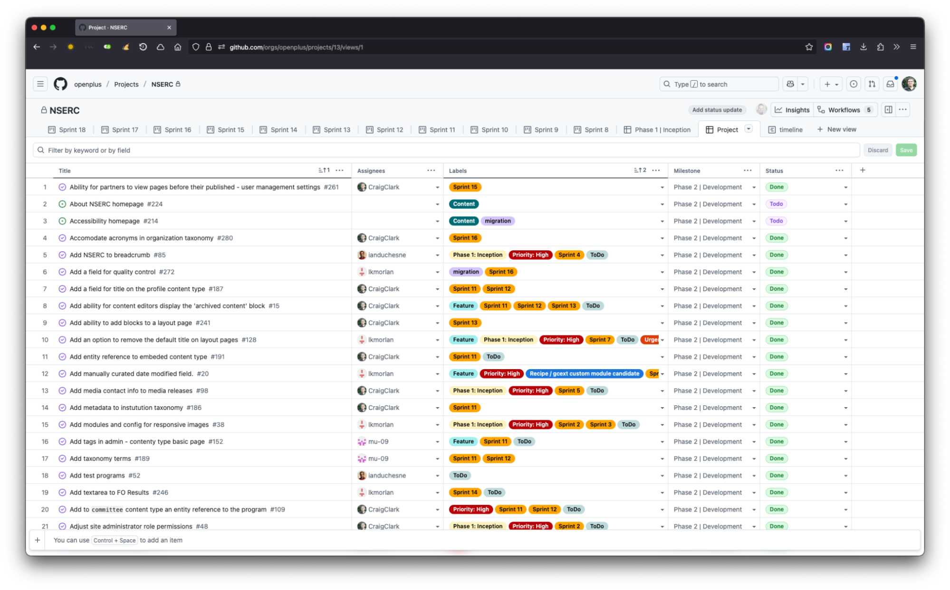Click the filter by keyword field
950x590 pixels.
pyautogui.click(x=190, y=150)
